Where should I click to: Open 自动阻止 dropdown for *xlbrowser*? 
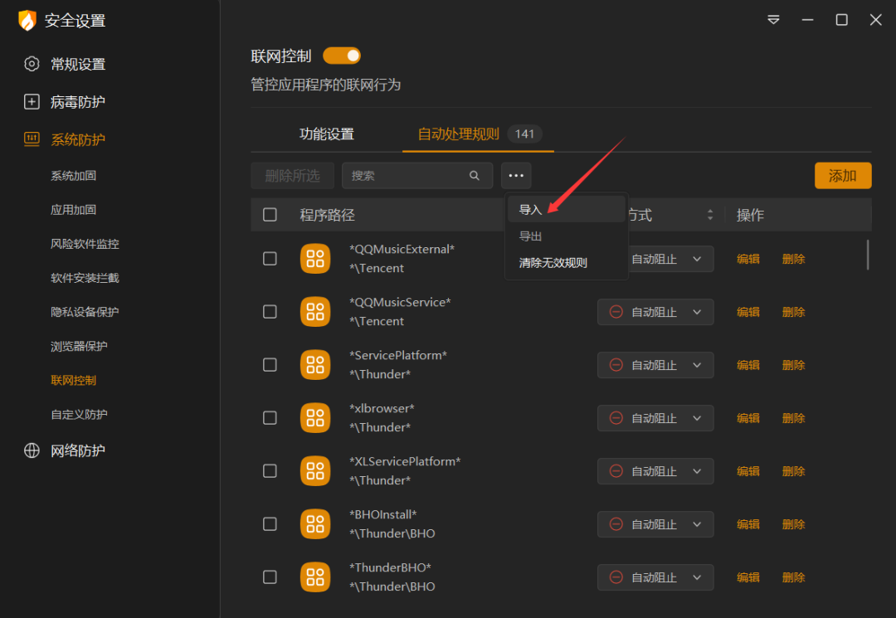655,418
